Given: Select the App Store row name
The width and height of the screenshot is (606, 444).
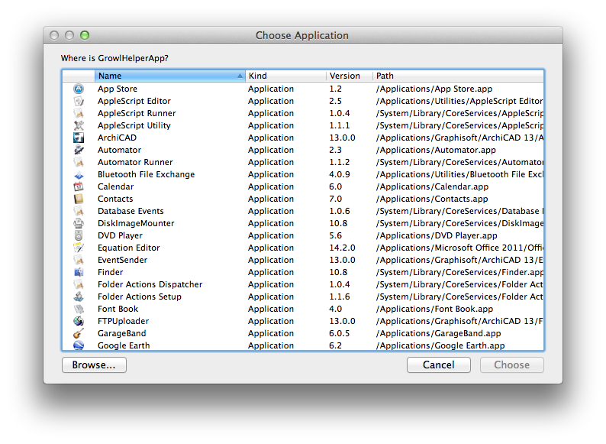Looking at the screenshot, I should point(118,89).
